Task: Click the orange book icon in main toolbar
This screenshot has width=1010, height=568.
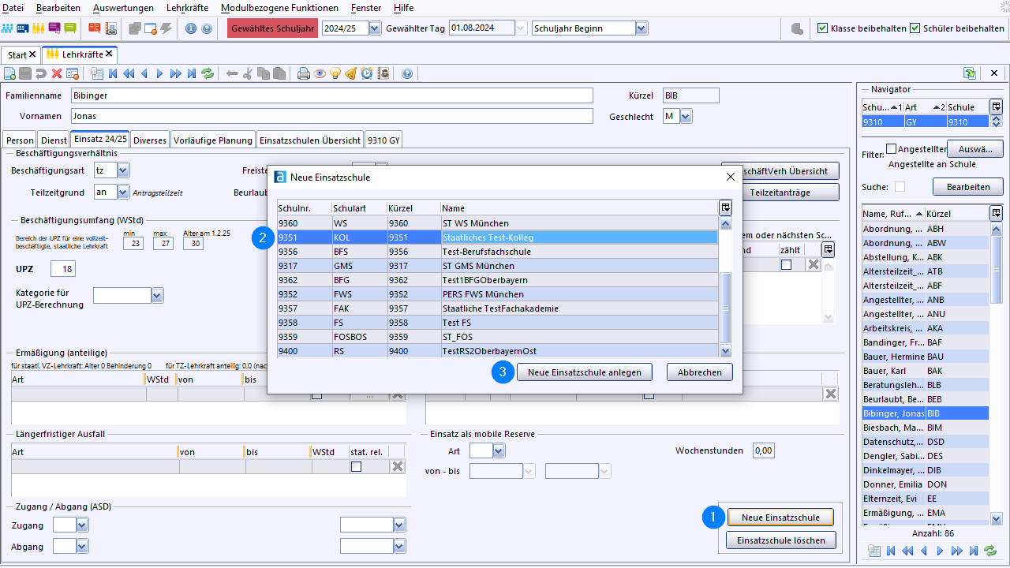Action: pyautogui.click(x=95, y=28)
